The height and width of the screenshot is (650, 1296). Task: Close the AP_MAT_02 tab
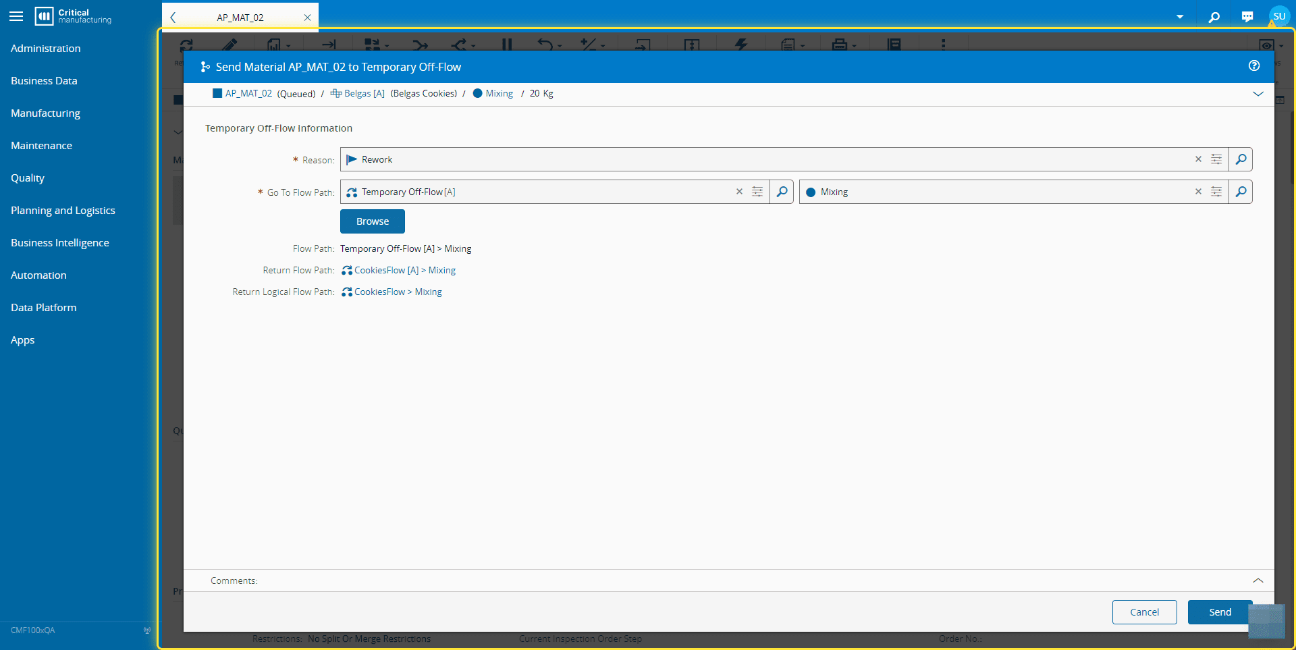(307, 18)
